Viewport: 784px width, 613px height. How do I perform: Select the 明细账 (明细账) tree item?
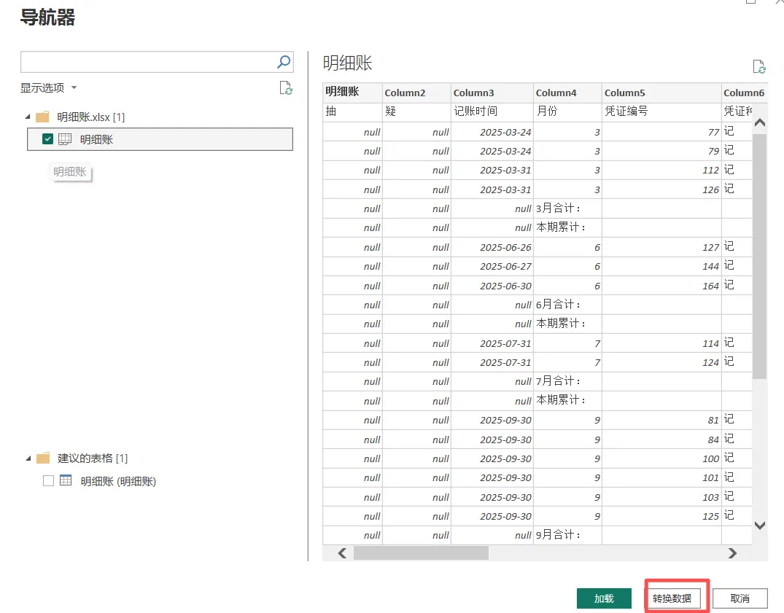[118, 480]
